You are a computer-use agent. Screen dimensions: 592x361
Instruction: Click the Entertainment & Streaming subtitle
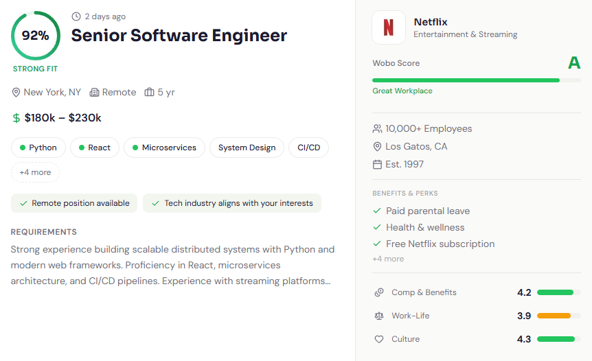click(465, 34)
